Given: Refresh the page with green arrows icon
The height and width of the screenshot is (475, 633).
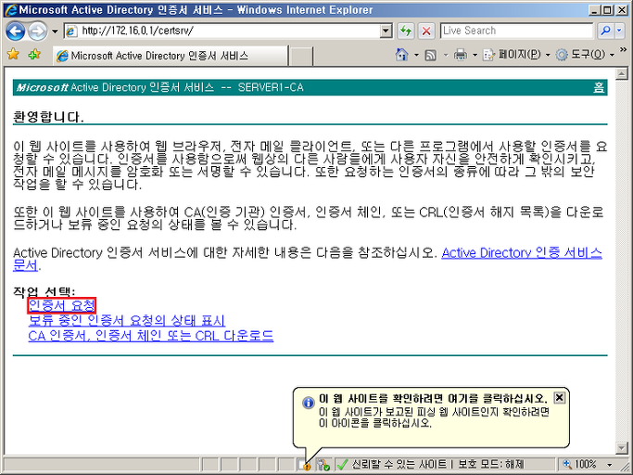Looking at the screenshot, I should [406, 31].
